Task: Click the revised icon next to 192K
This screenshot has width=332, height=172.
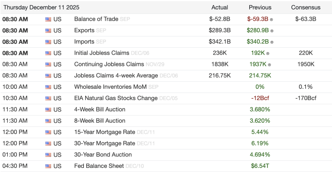Action: click(x=268, y=53)
